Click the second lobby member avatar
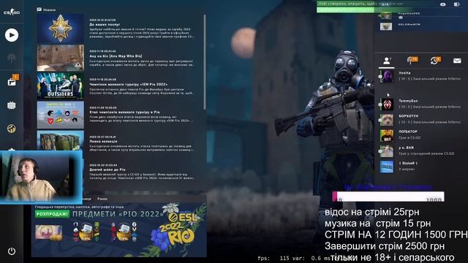The width and height of the screenshot is (468, 263). pos(385,26)
